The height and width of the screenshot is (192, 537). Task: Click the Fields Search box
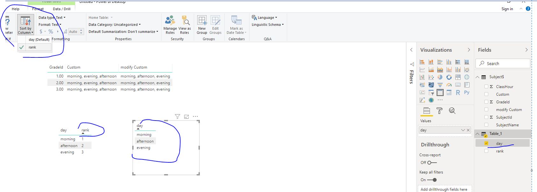(503, 63)
